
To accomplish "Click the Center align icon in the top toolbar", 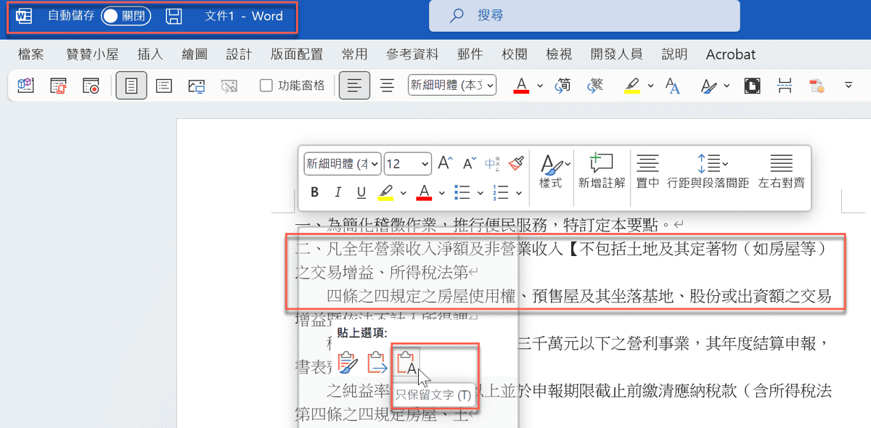I will [388, 86].
